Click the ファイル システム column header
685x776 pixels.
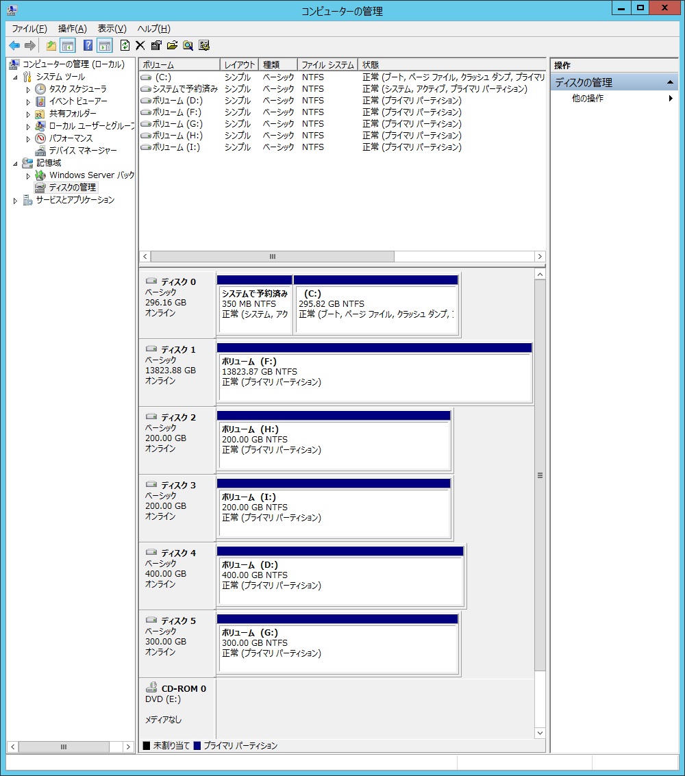click(327, 65)
